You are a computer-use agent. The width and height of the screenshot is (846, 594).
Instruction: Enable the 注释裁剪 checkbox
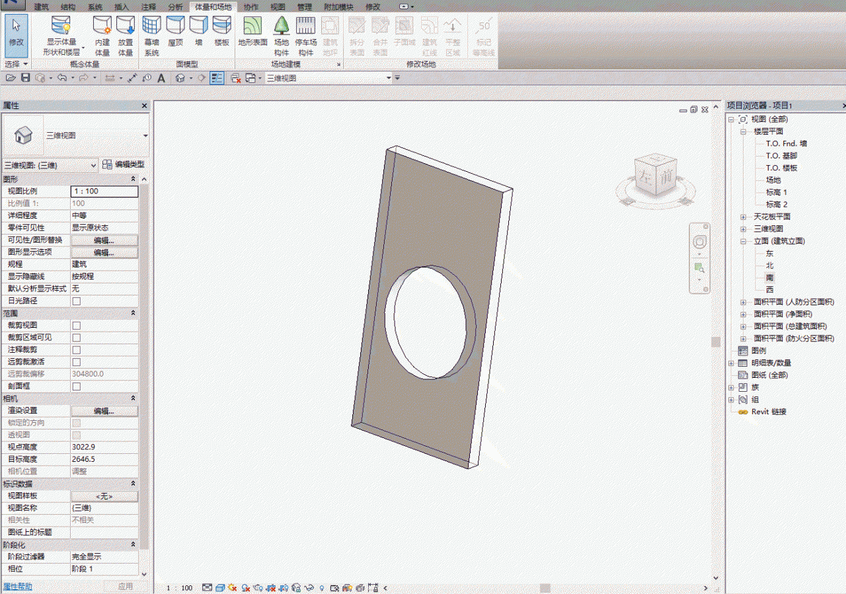point(76,350)
